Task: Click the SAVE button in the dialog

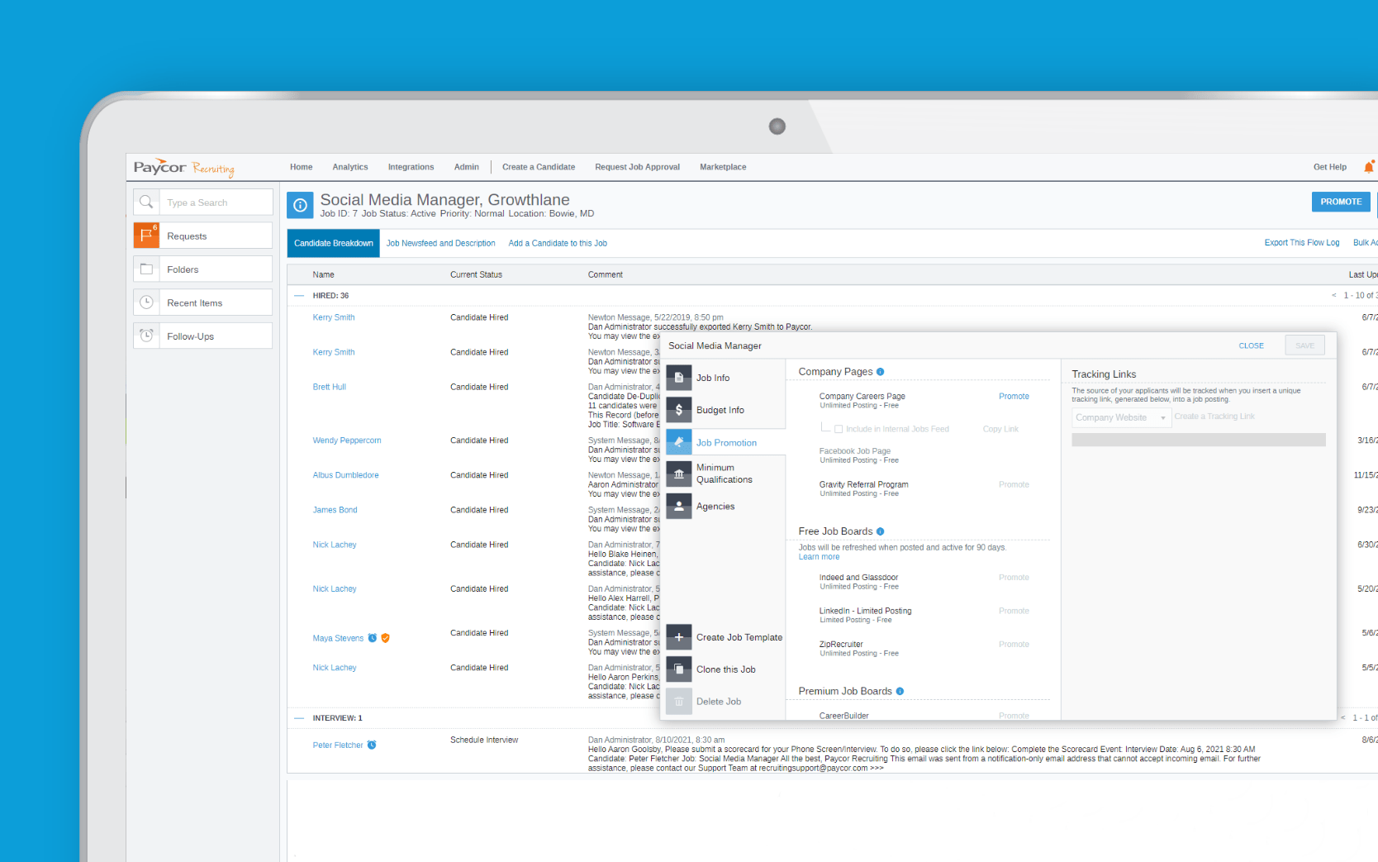Action: coord(1305,345)
